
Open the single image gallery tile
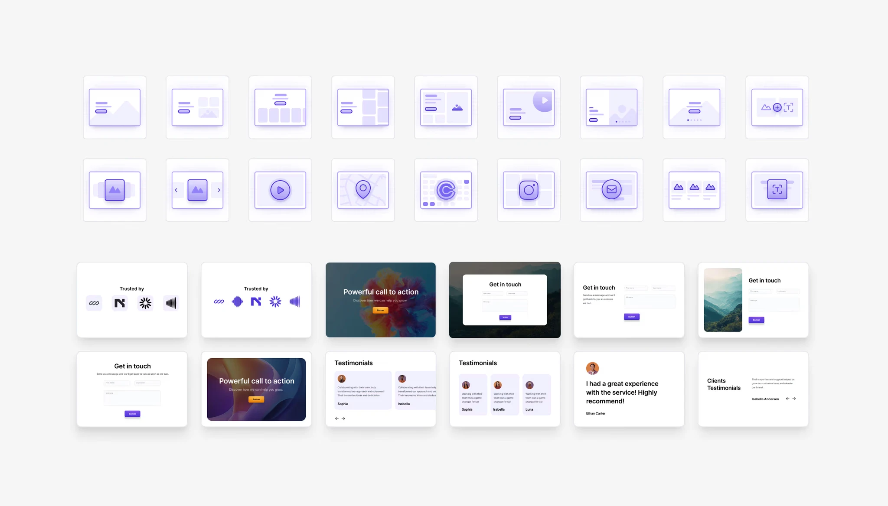(x=114, y=190)
